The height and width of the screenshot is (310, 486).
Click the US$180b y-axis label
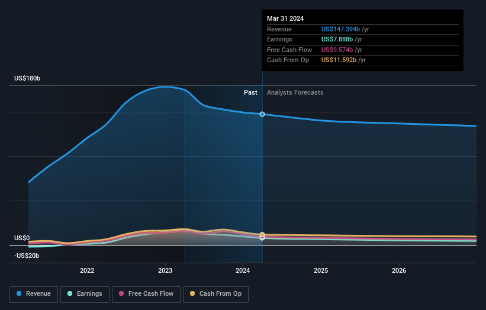(x=27, y=78)
